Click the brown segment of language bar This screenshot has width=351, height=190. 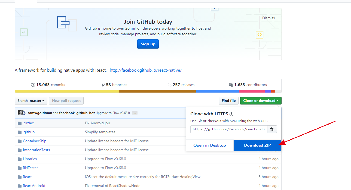[158, 91]
